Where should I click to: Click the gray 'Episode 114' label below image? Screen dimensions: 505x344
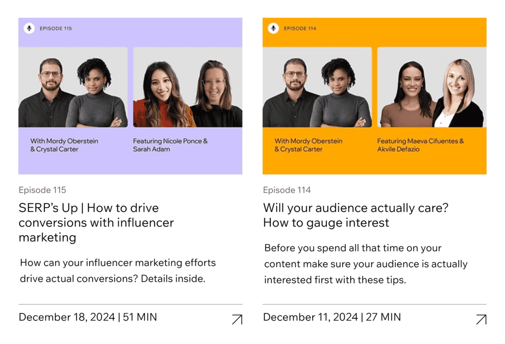[287, 190]
